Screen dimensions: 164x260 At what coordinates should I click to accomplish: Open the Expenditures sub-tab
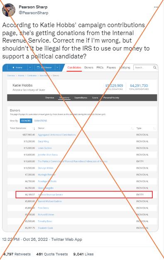point(81,98)
